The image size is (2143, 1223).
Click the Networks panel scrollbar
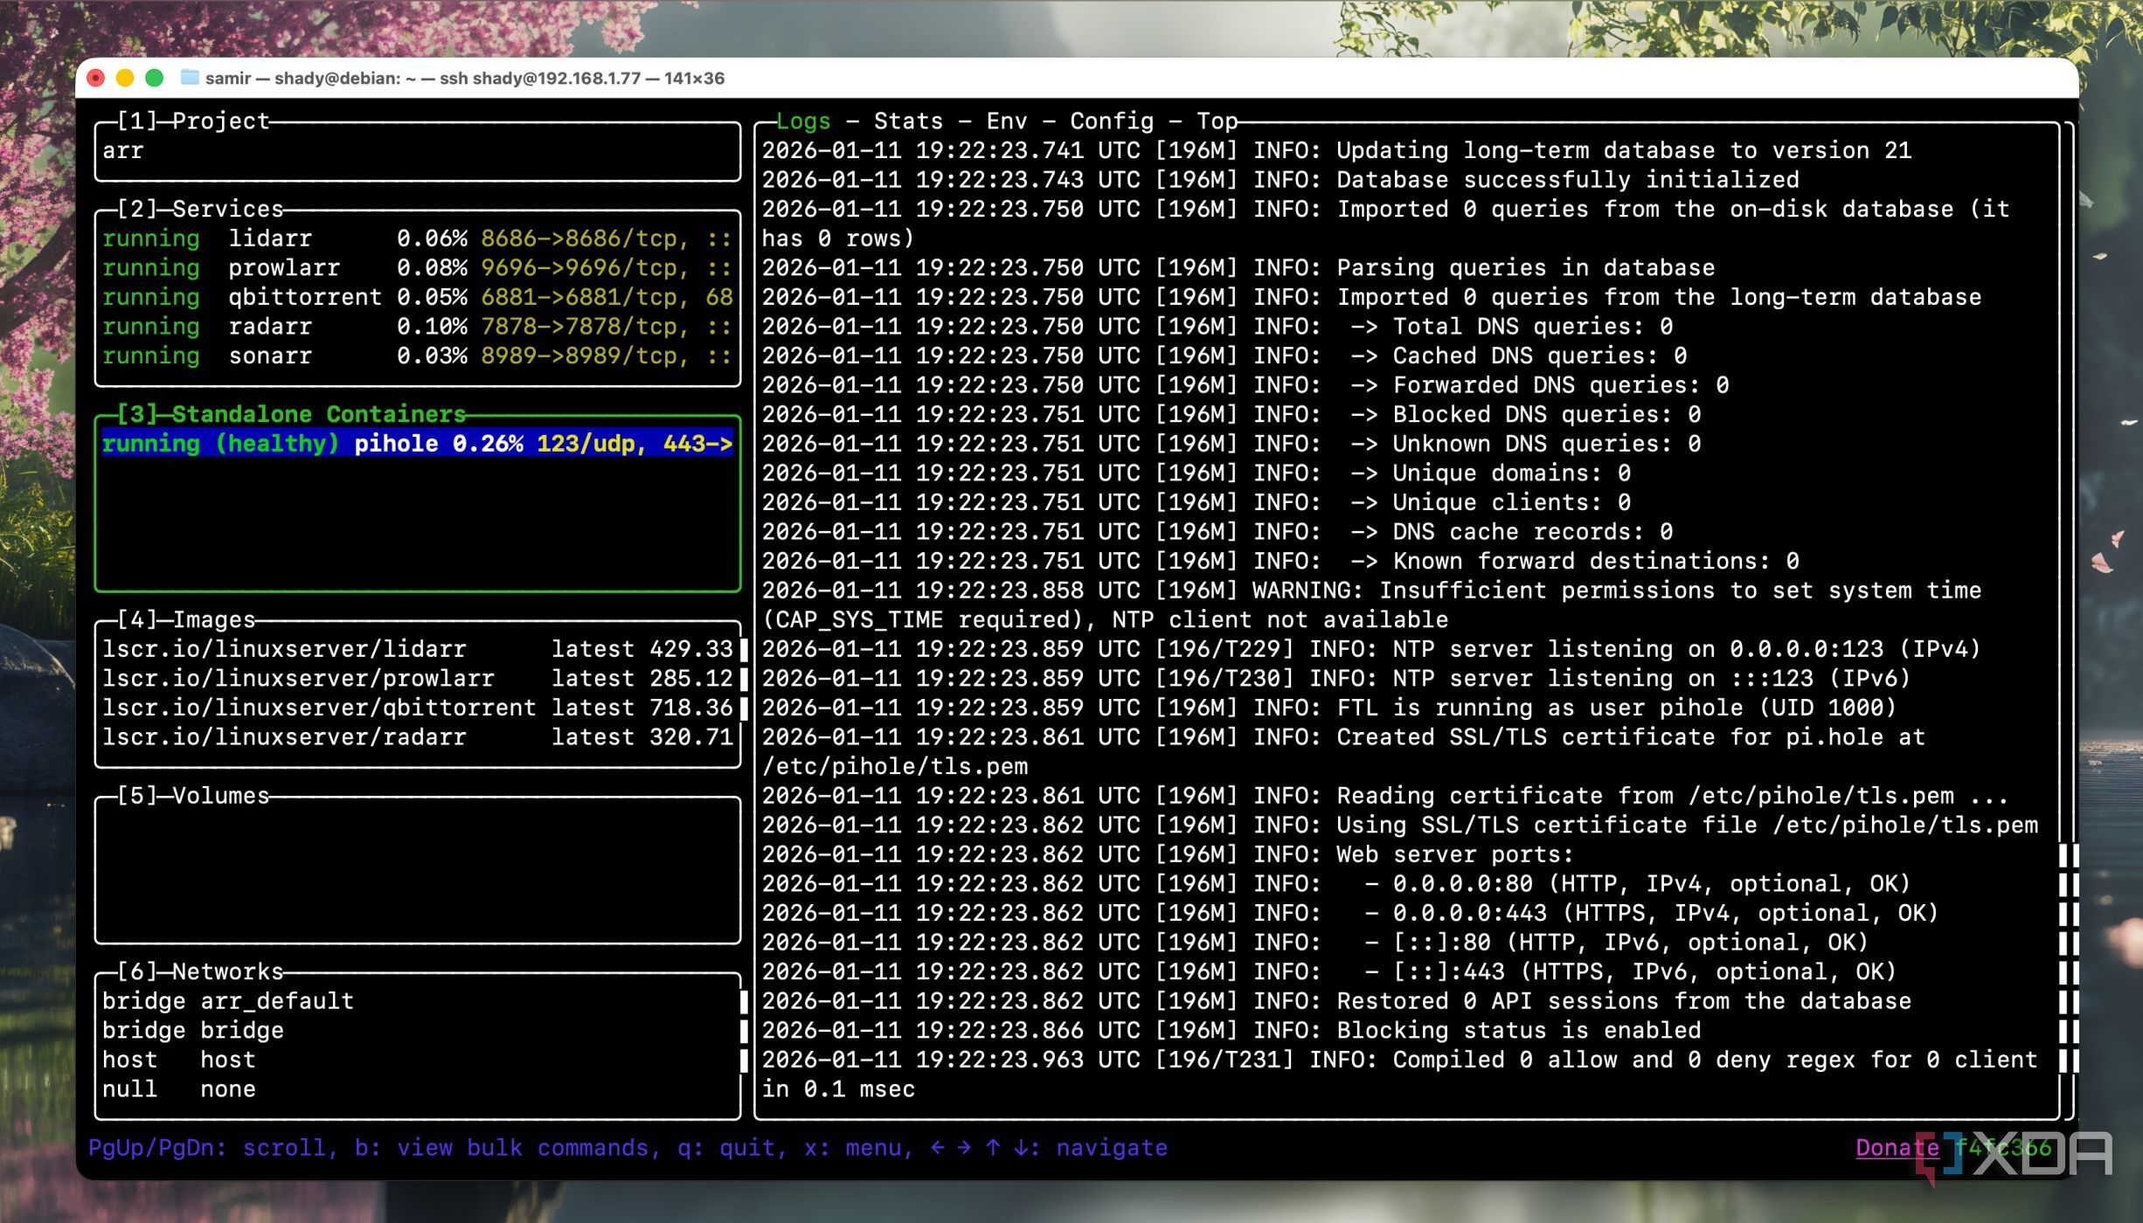pos(744,1031)
